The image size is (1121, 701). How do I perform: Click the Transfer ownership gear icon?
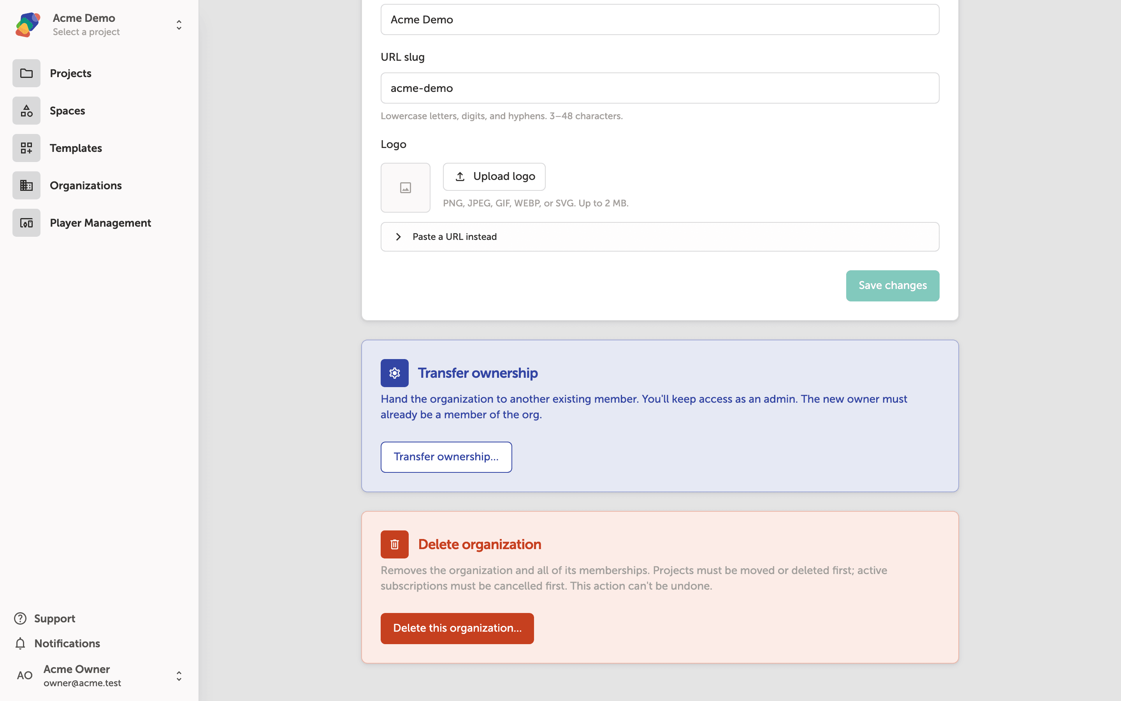[395, 373]
